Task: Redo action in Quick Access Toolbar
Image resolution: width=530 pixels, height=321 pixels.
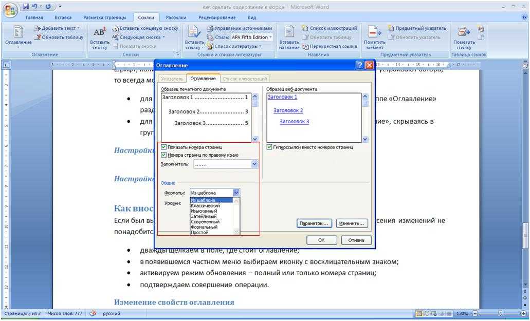Action: click(48, 6)
